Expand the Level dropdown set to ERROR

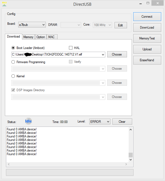[x=100, y=122]
